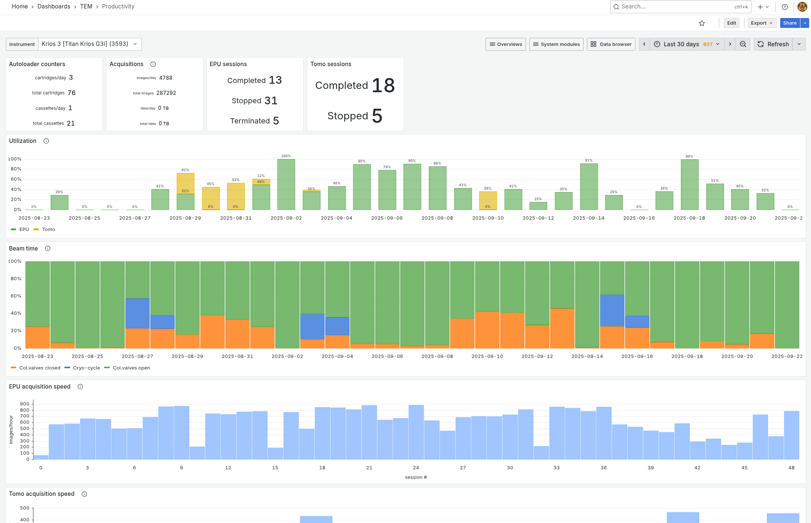Zoom out the time range
811x523 pixels.
coord(743,44)
